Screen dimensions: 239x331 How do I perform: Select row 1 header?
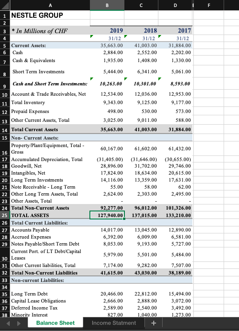tap(5, 15)
